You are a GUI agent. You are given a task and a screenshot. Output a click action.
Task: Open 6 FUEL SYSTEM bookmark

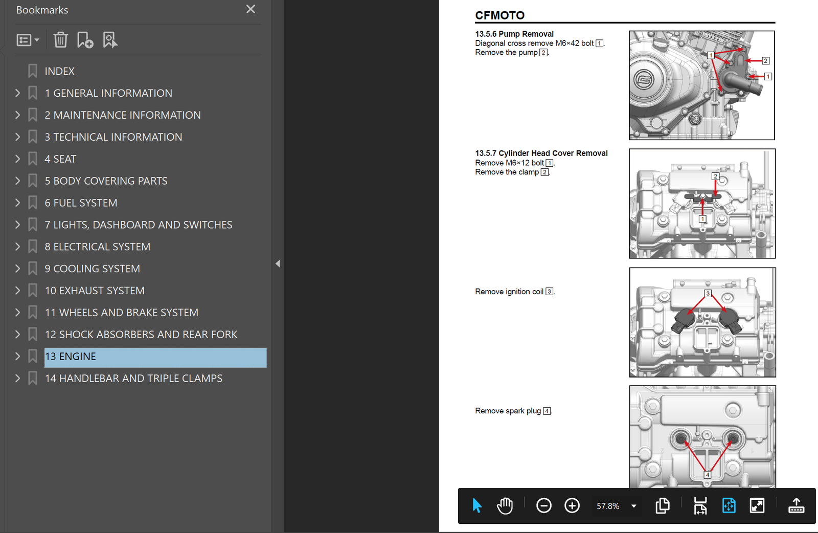[81, 203]
